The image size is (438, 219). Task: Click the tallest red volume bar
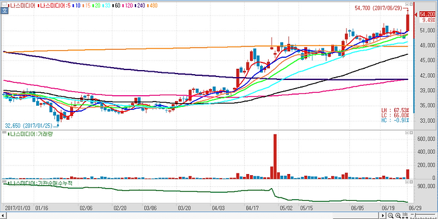pos(275,156)
